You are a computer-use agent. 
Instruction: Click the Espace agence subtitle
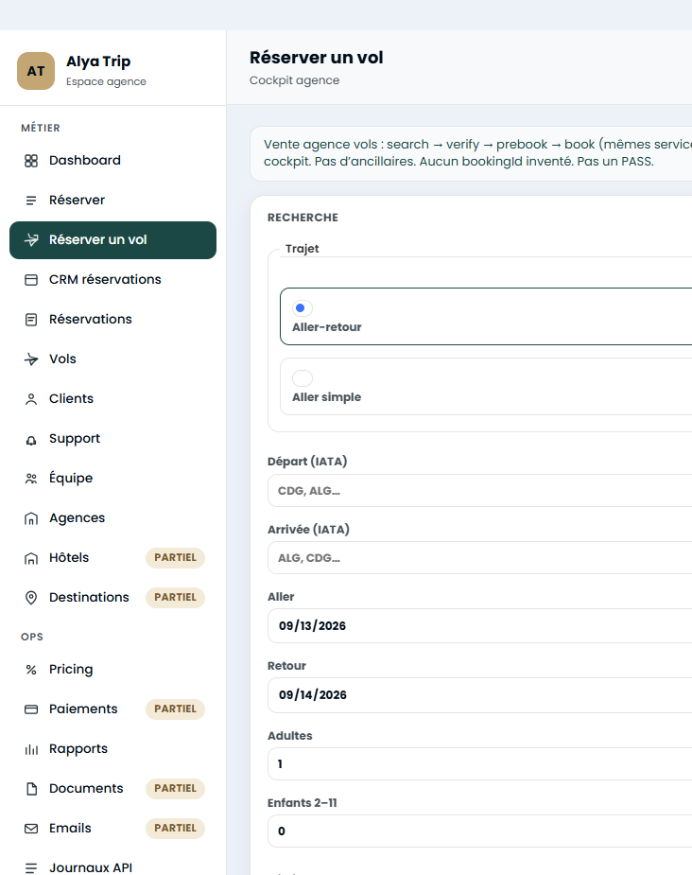pyautogui.click(x=106, y=81)
